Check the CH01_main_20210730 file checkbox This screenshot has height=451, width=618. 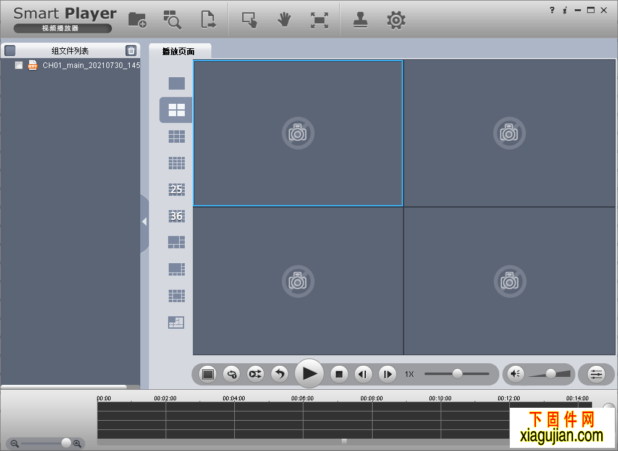click(19, 65)
